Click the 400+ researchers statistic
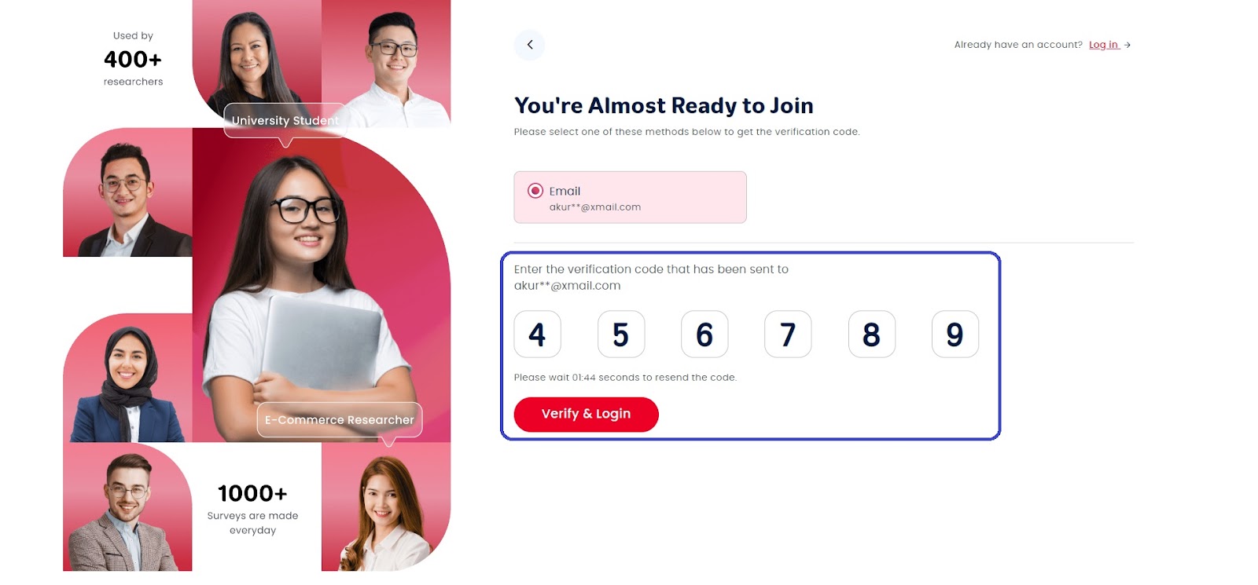Screen dimensions: 1258x585 (x=133, y=59)
